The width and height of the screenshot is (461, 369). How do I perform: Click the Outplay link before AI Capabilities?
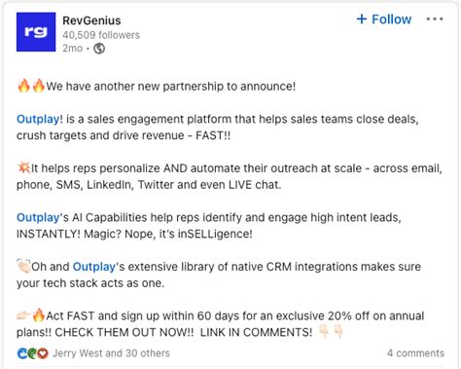coord(38,217)
